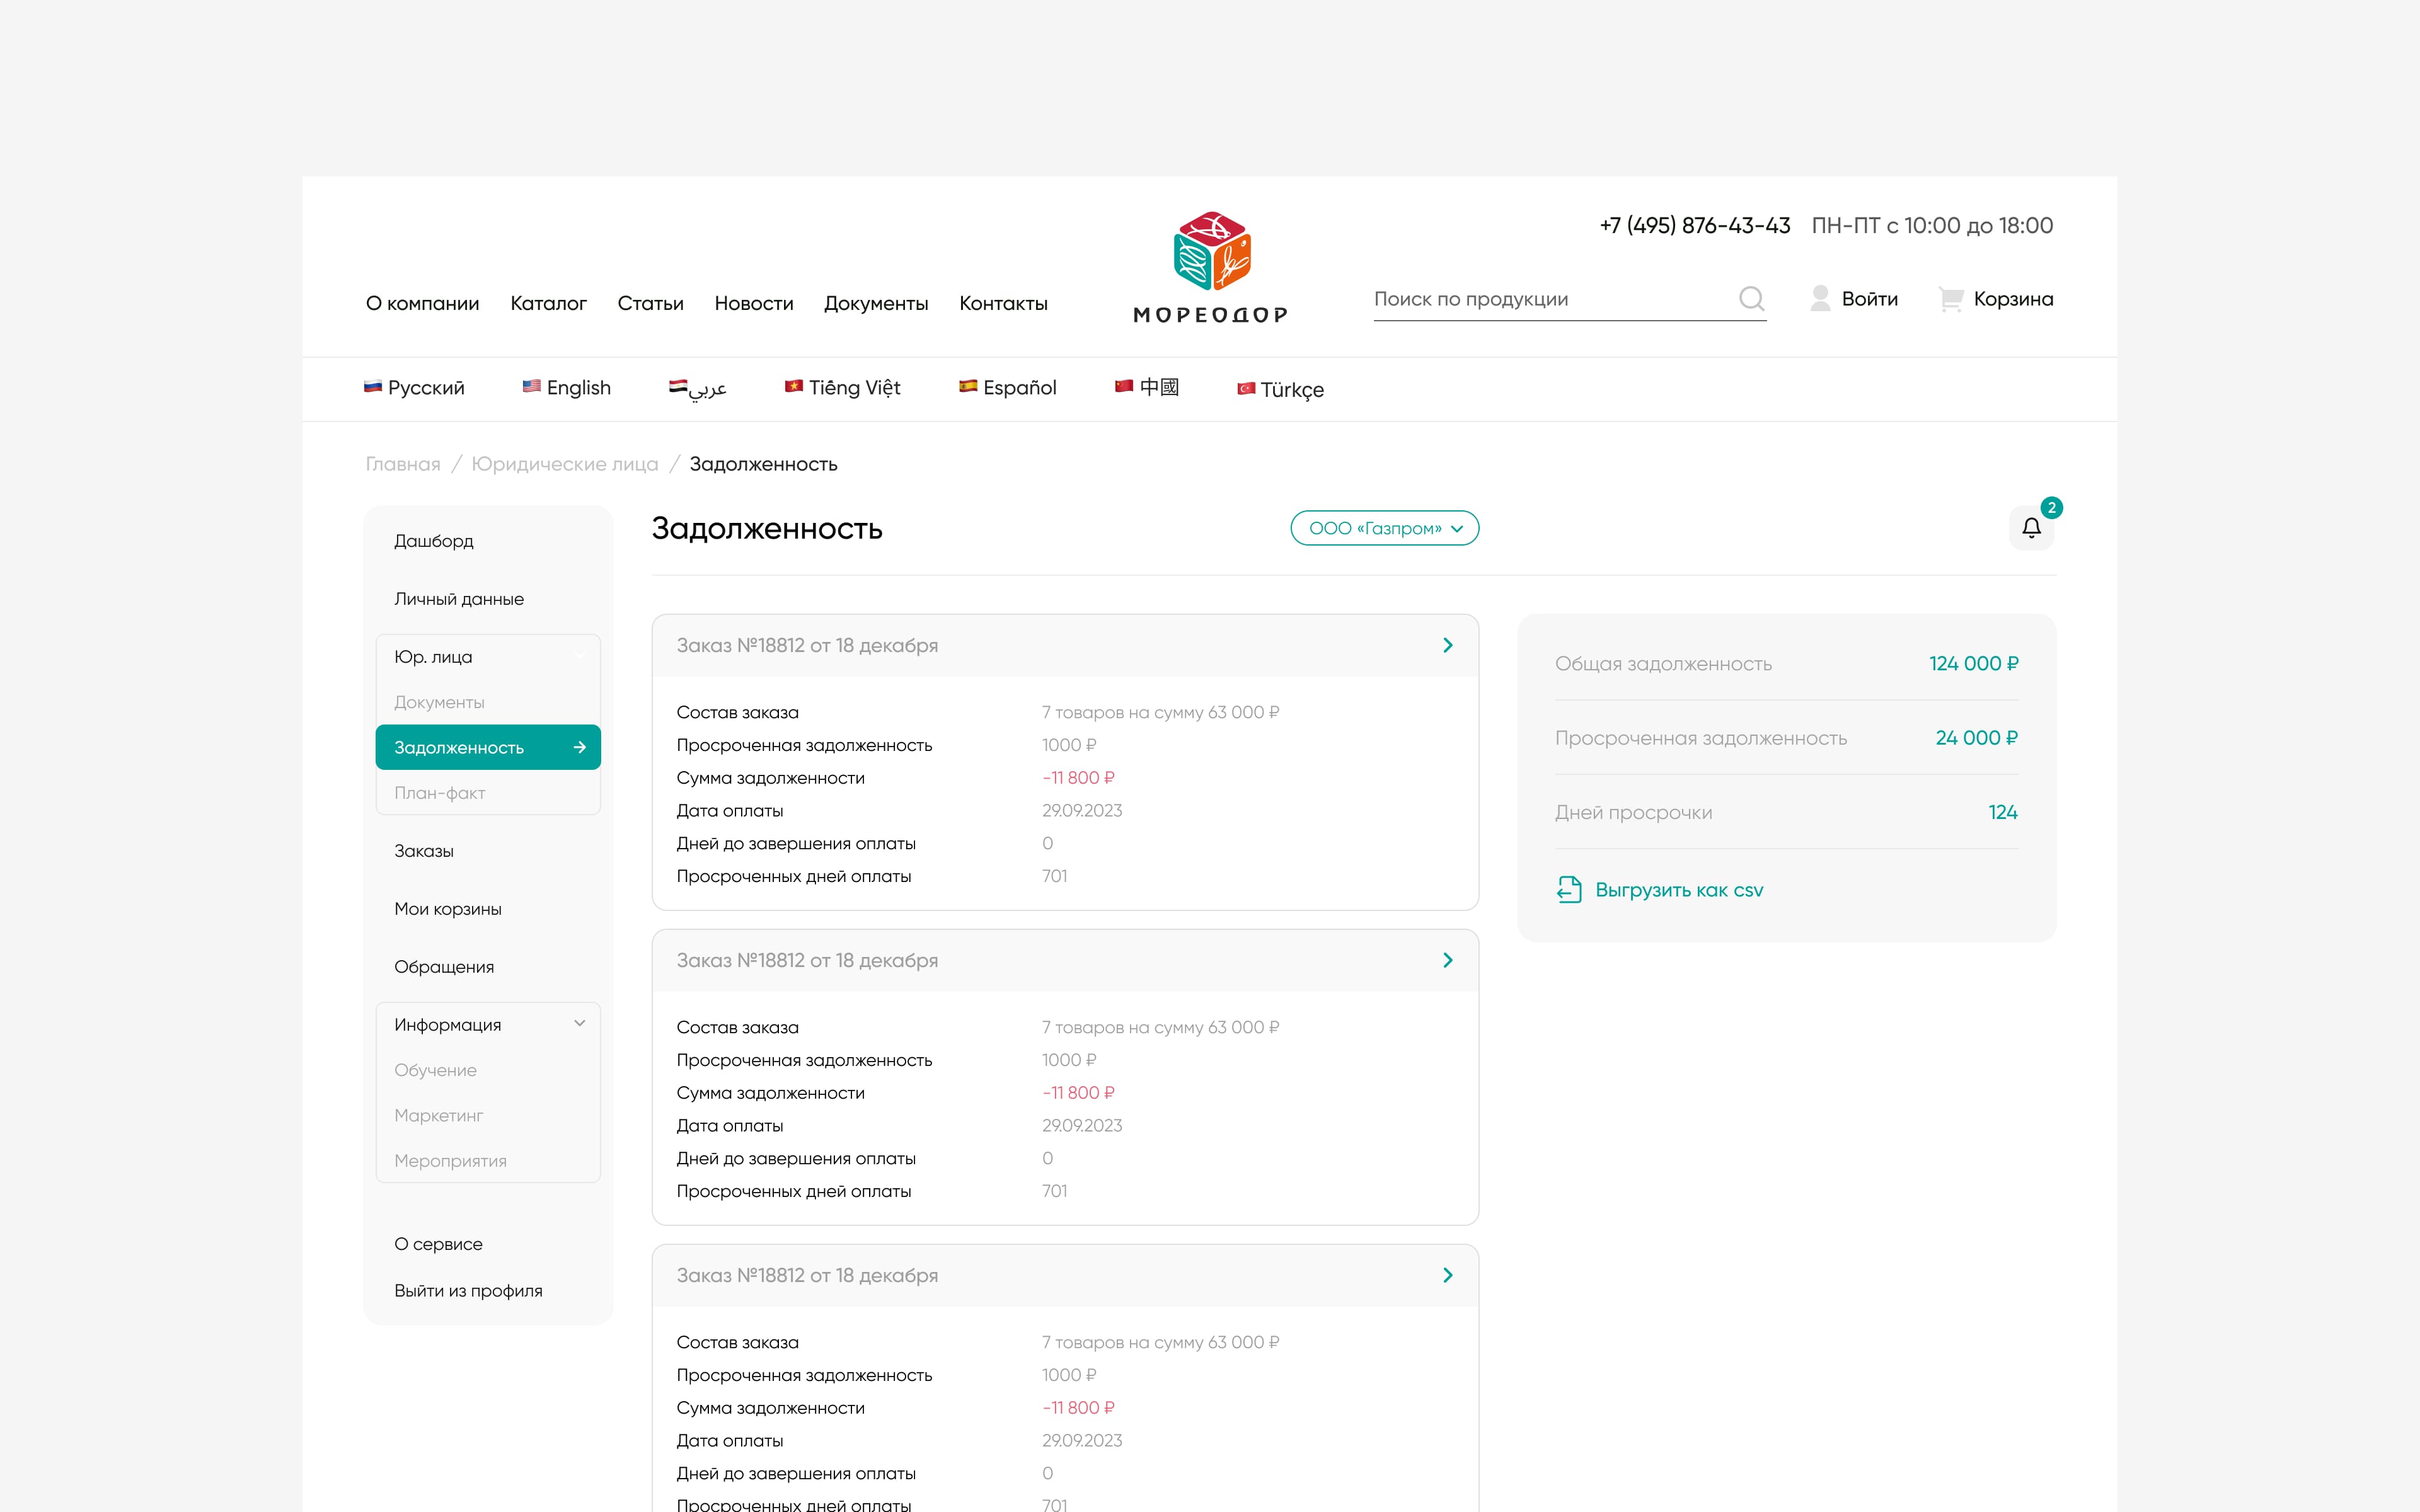Expand the first order №18812 chevron
The image size is (2420, 1512).
[x=1447, y=645]
